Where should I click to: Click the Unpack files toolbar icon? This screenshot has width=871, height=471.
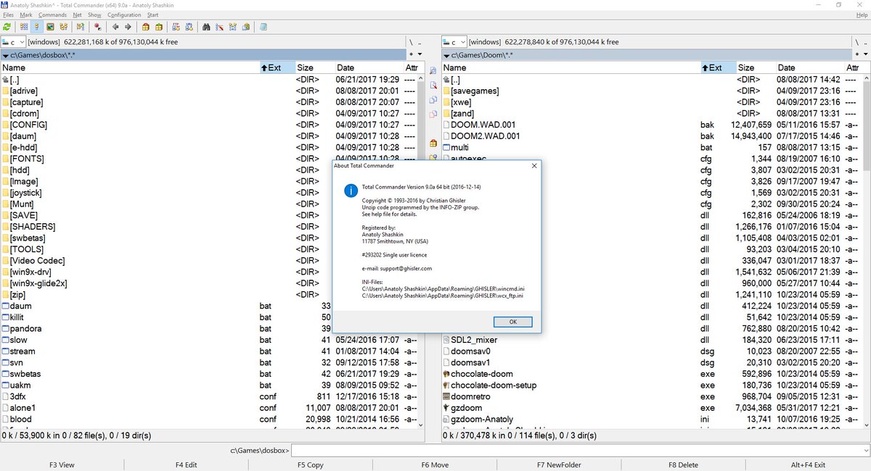(x=158, y=27)
